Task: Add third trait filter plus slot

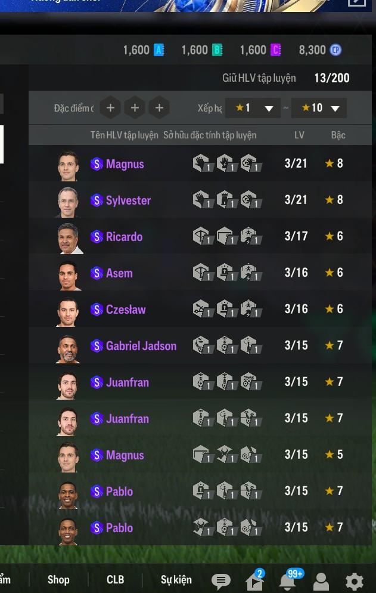Action: tap(160, 108)
